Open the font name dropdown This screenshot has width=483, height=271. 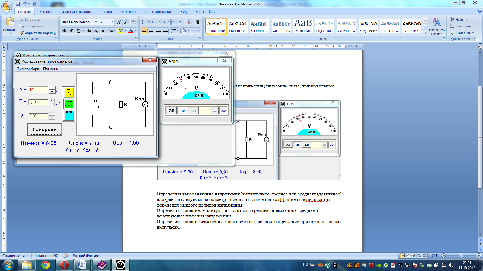click(x=96, y=22)
